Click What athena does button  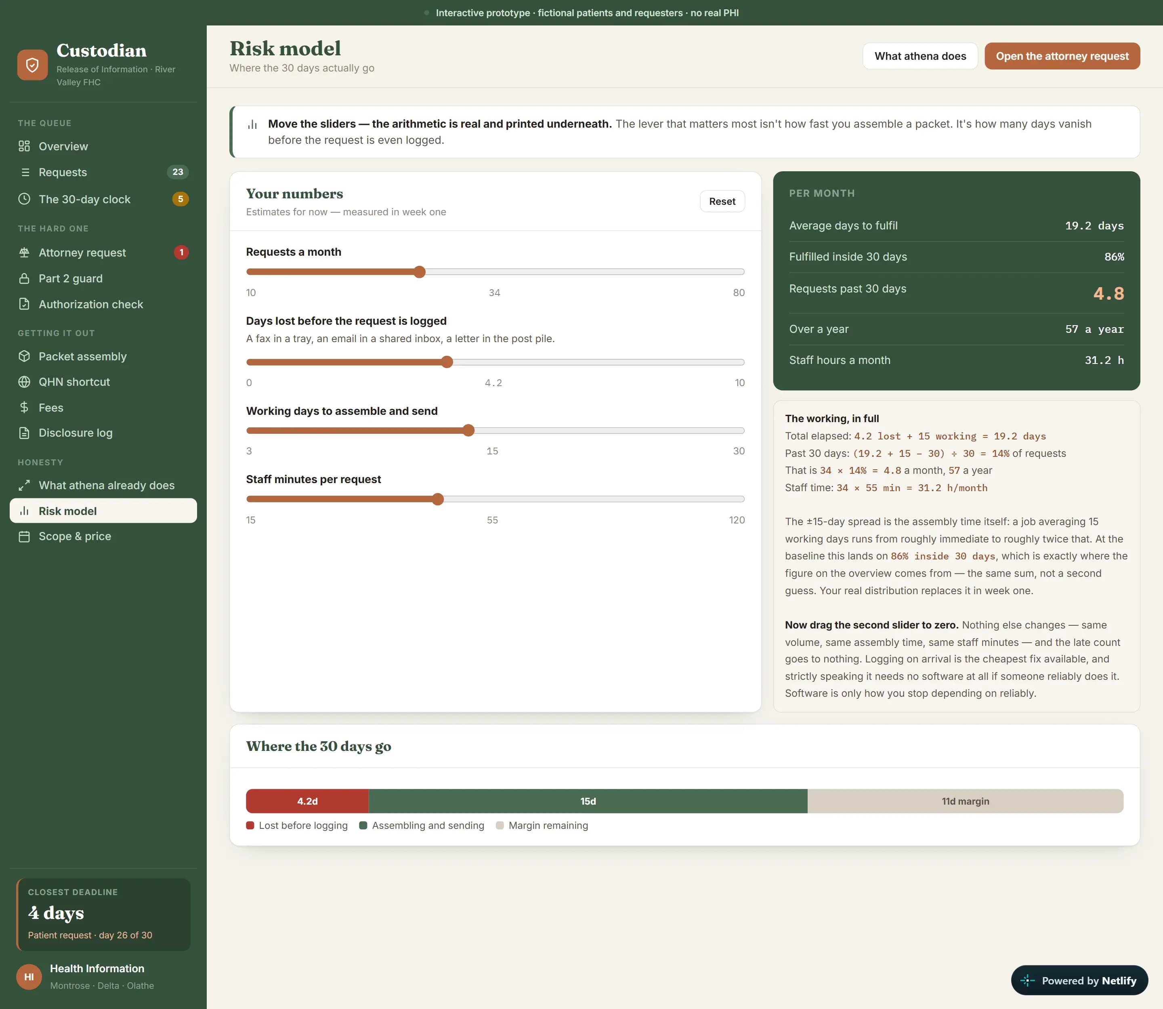pos(920,56)
